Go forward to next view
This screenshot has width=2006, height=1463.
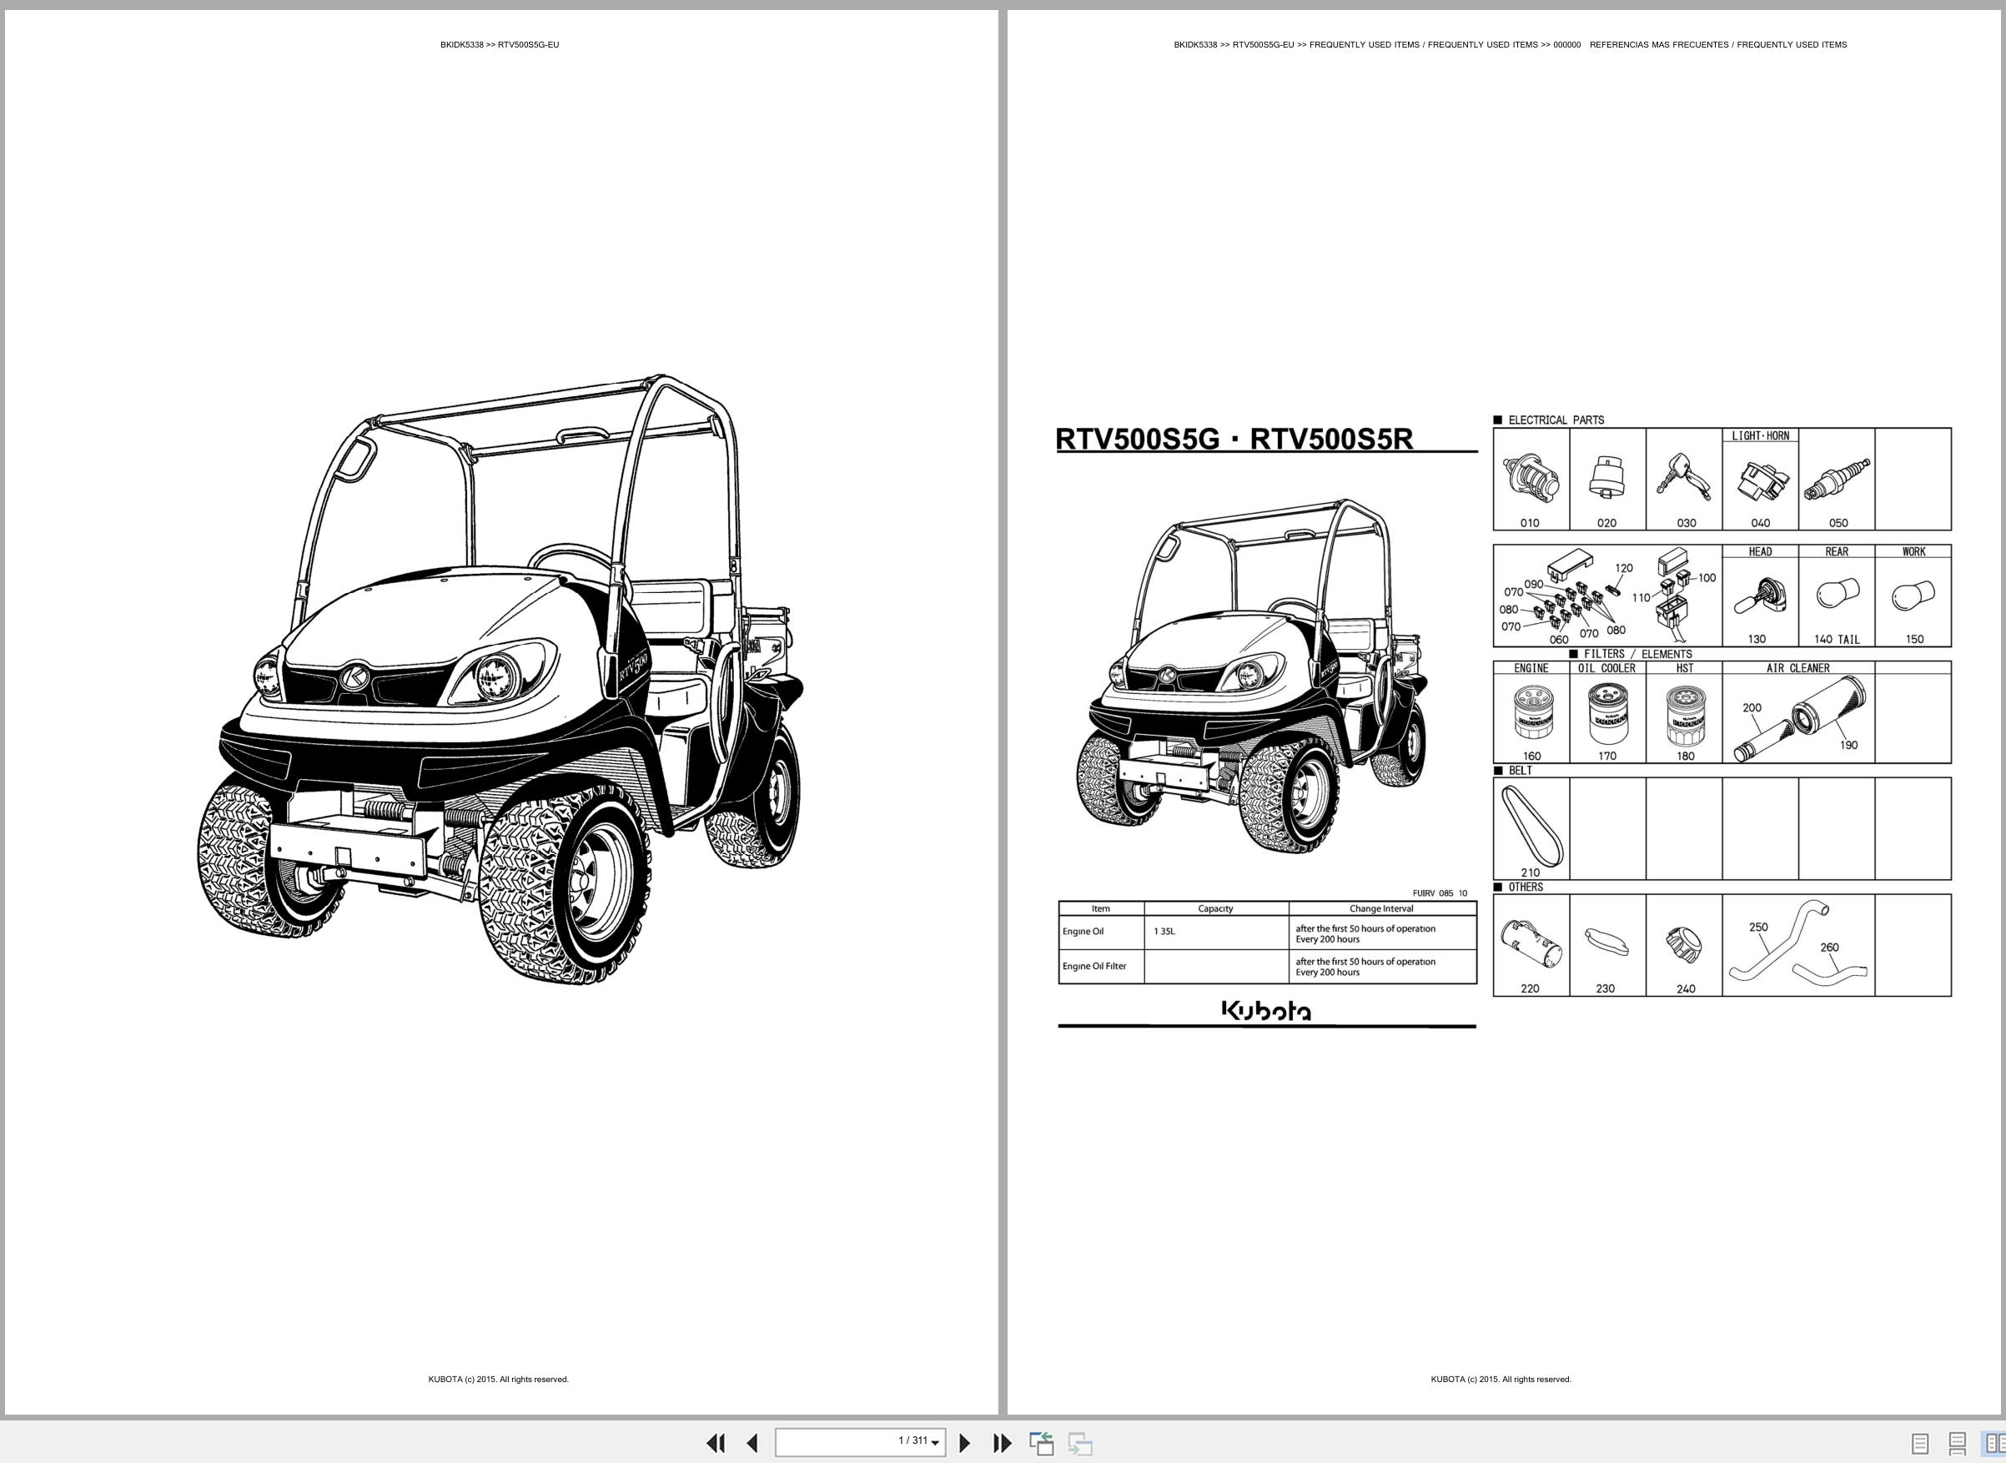(x=1079, y=1444)
